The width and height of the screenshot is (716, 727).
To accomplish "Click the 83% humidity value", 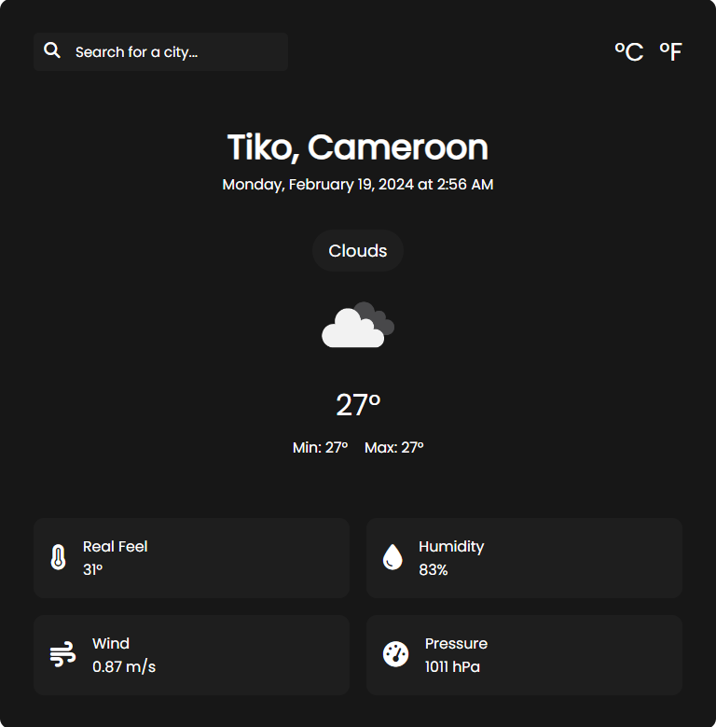I will 433,570.
